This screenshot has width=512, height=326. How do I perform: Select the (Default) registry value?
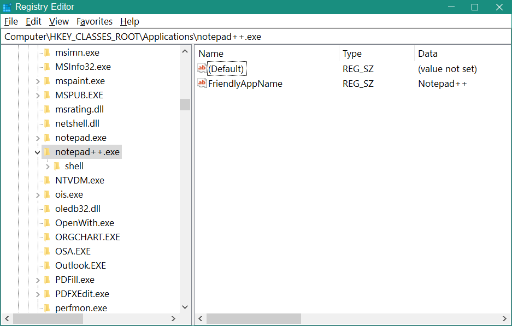coord(226,69)
